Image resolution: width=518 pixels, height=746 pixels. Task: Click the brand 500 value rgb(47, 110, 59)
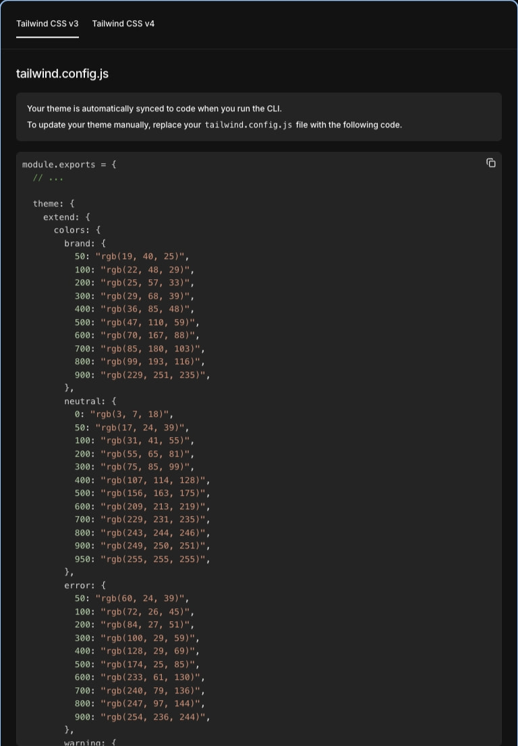pyautogui.click(x=148, y=322)
